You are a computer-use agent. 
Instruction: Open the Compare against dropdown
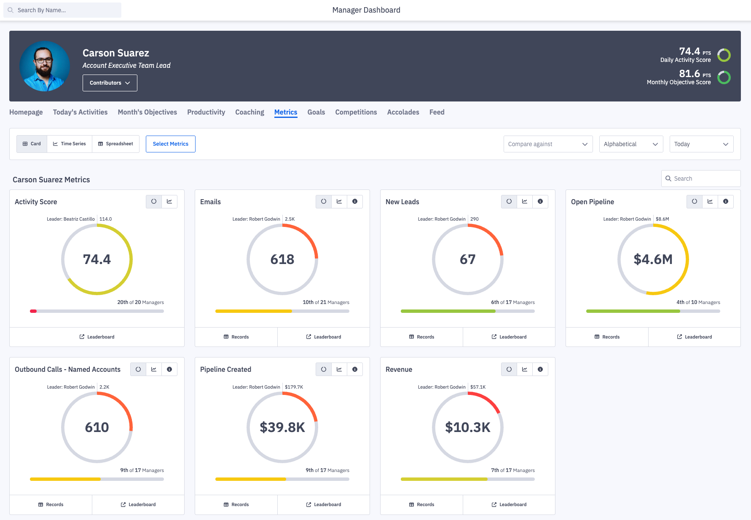[x=548, y=144]
